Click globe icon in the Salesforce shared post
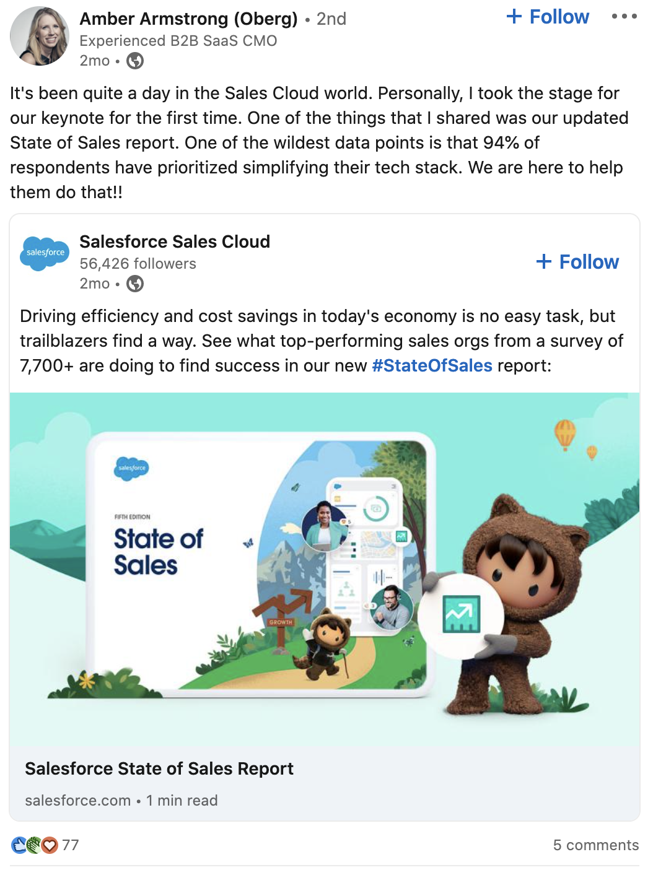This screenshot has width=653, height=883. [x=135, y=284]
